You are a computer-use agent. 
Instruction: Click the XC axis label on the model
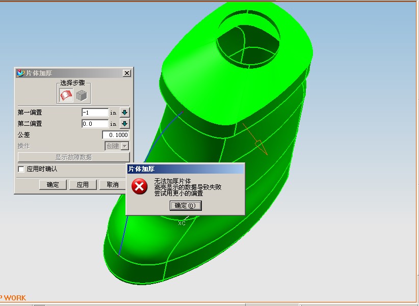click(x=181, y=223)
